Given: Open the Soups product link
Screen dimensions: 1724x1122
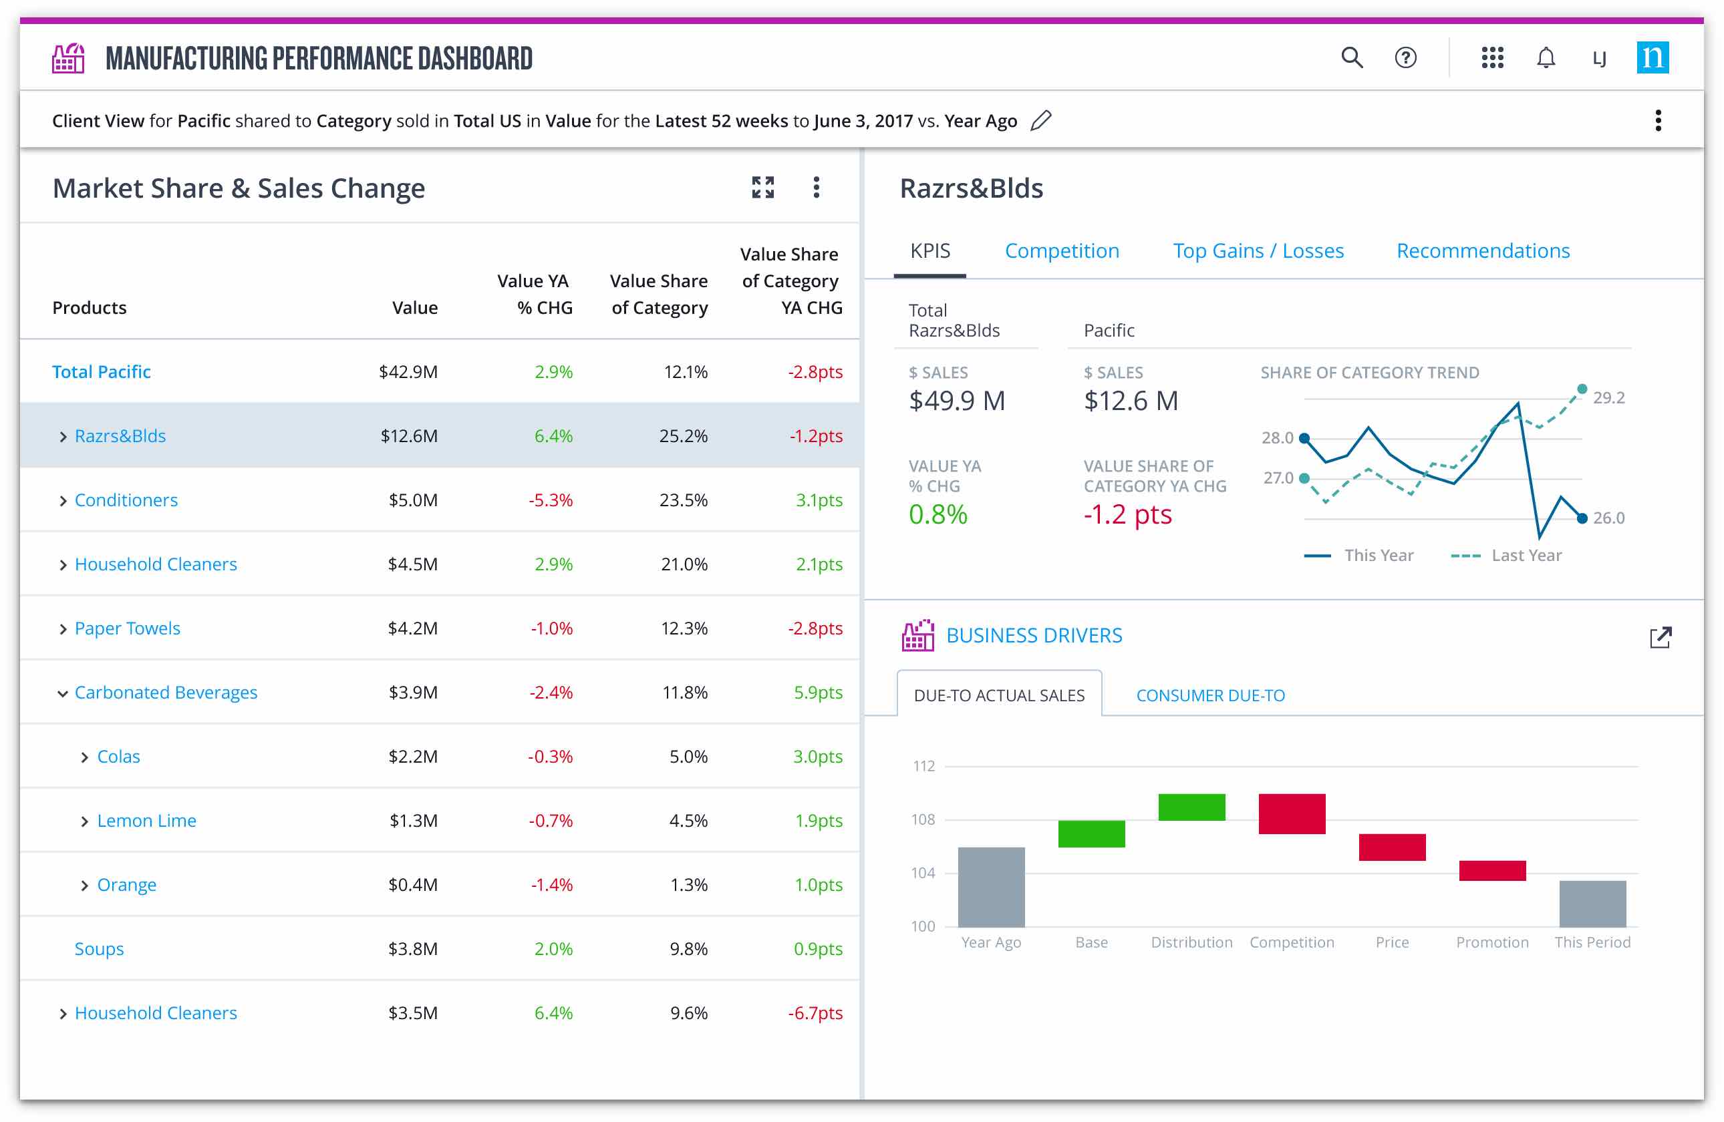Looking at the screenshot, I should click(100, 949).
